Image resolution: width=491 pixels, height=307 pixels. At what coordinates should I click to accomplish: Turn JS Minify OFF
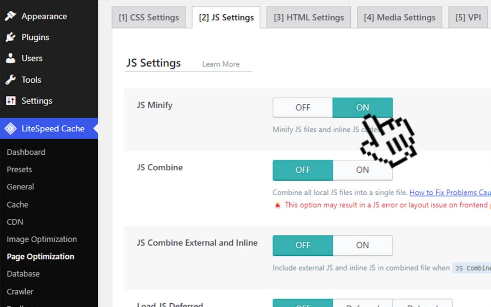302,107
